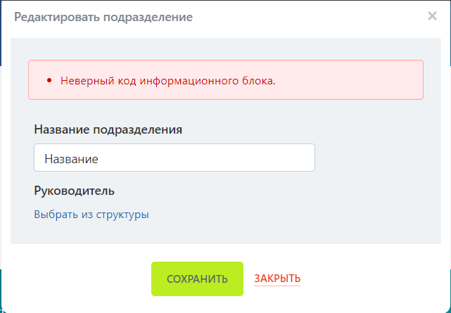The image size is (451, 313).
Task: Click the red bullet in the error alert
Action: [49, 80]
